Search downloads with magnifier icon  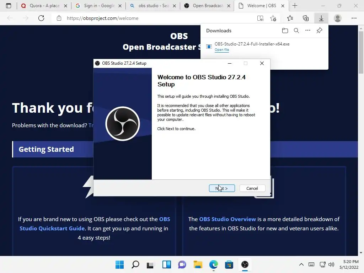[296, 31]
